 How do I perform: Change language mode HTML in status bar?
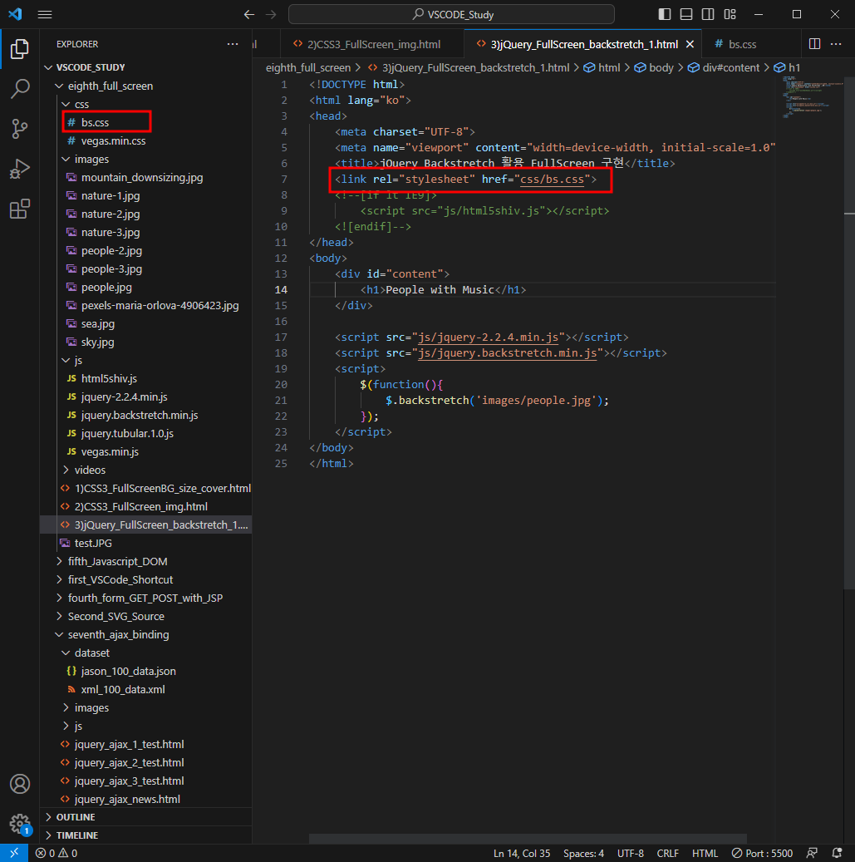[x=705, y=853]
